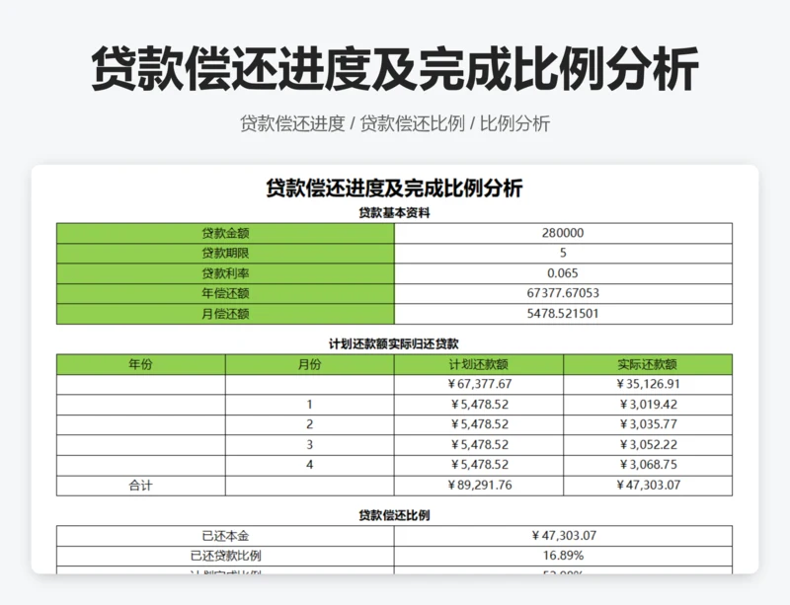Click the value 5478.521501
The height and width of the screenshot is (605, 790).
[563, 314]
